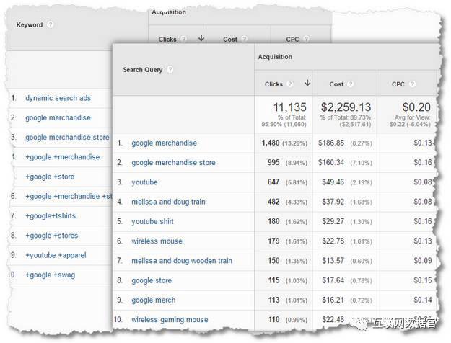Open the 'wireless gaming mouse' query link
Screen dimensions: 451x343
(170, 319)
